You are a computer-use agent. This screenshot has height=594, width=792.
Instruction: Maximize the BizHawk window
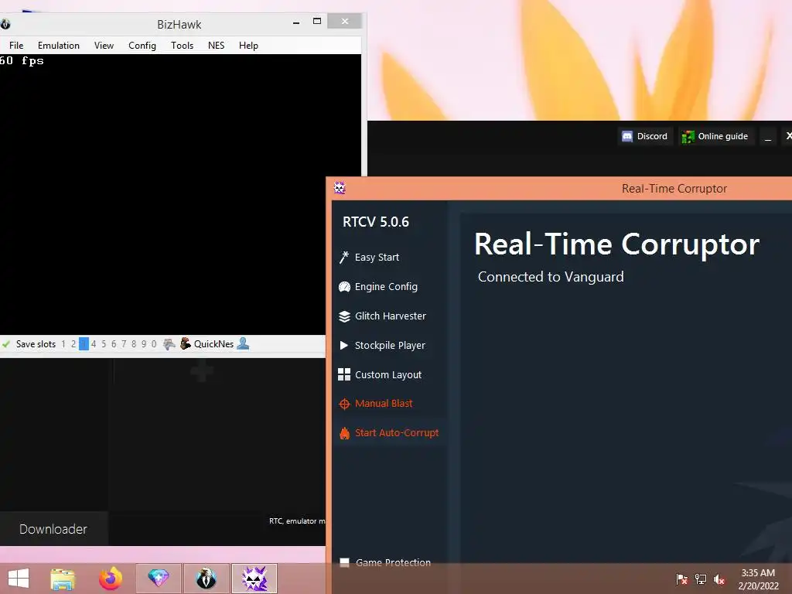coord(317,21)
